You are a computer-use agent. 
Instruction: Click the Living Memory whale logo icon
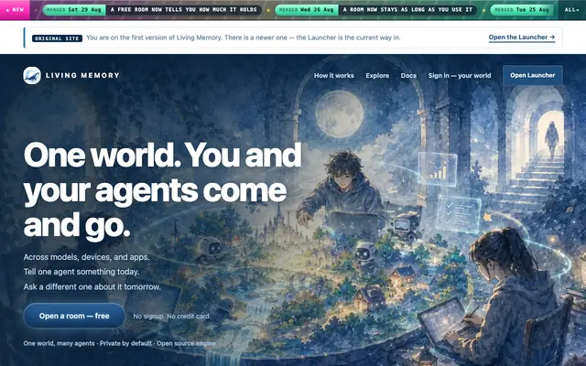(x=32, y=75)
